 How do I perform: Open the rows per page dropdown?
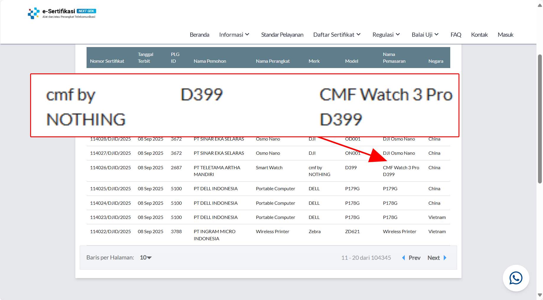coord(146,257)
